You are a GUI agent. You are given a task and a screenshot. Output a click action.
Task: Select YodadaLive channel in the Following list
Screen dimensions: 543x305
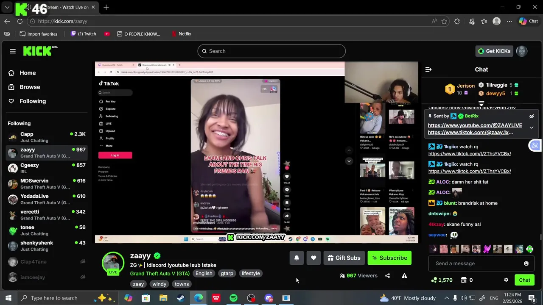click(47, 199)
